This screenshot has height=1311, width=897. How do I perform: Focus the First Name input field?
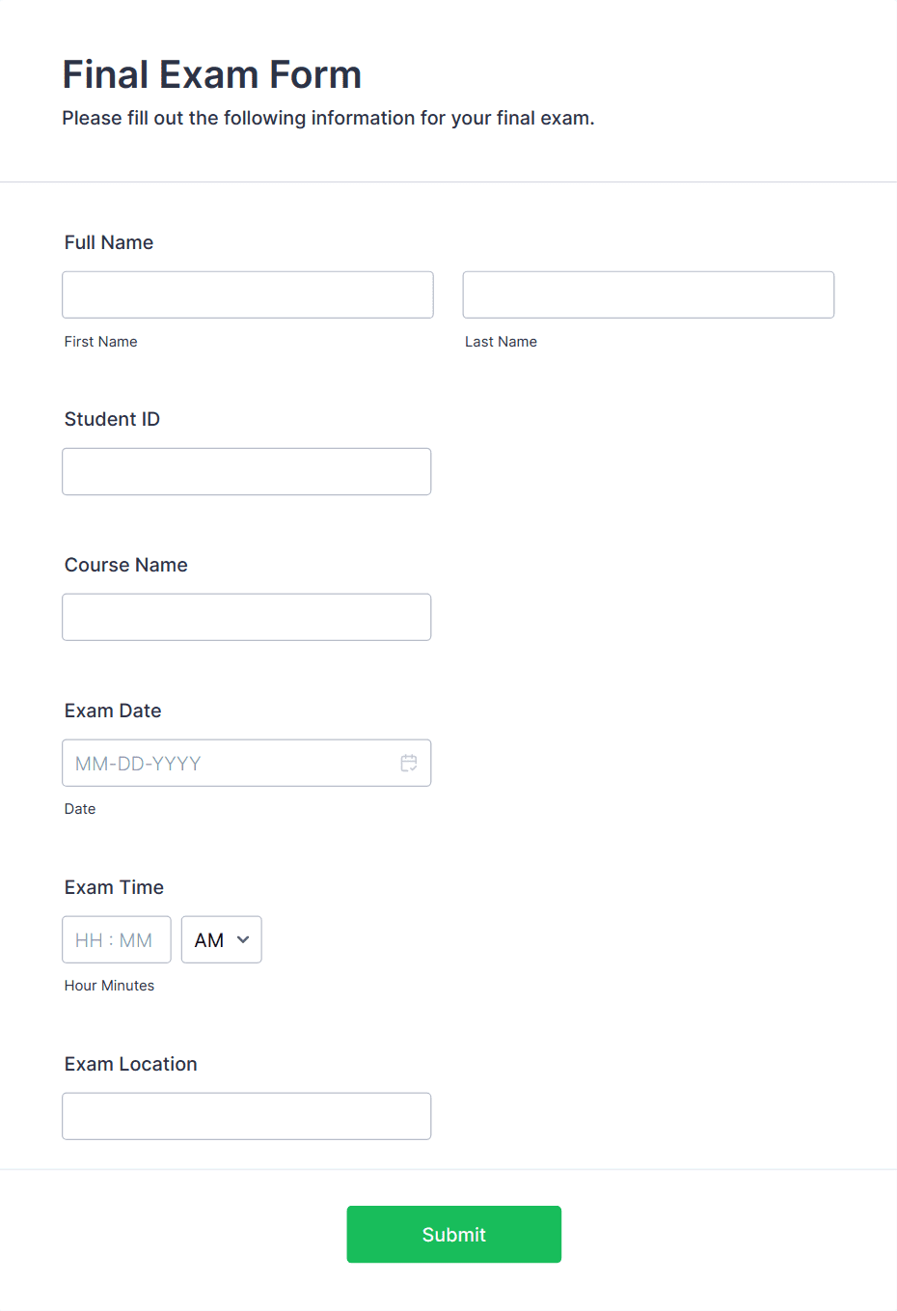pyautogui.click(x=248, y=294)
